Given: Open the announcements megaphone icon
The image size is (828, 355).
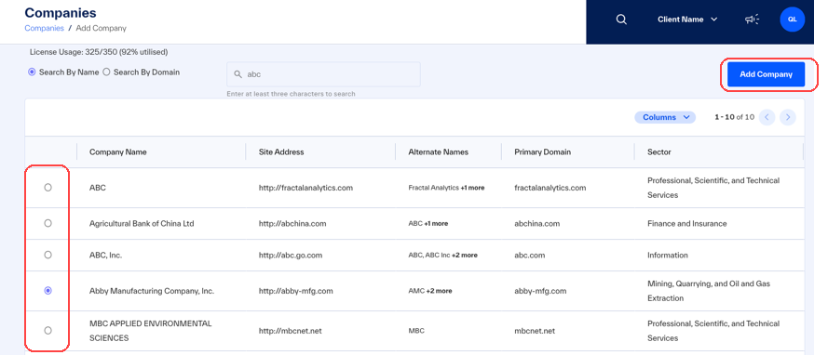Looking at the screenshot, I should click(752, 20).
